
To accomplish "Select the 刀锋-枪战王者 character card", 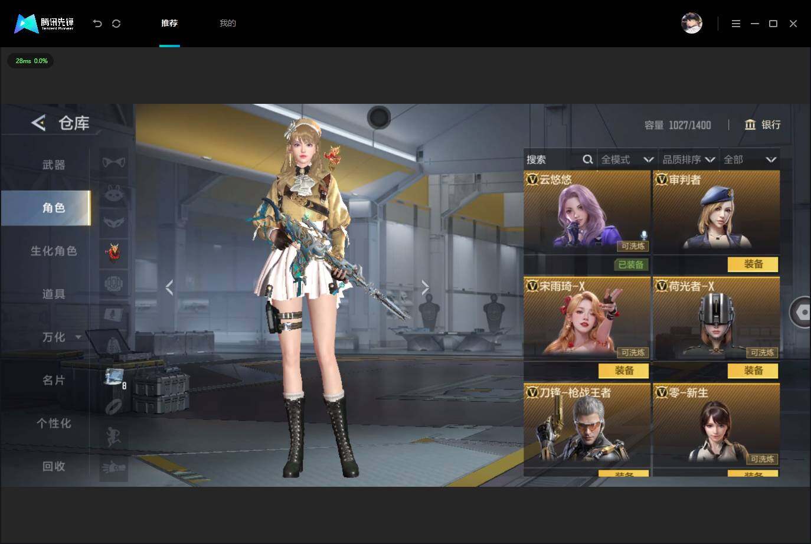I will (587, 424).
